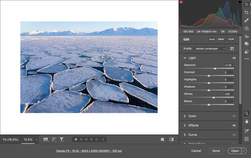Toggle the grid overlay icon

pyautogui.click(x=247, y=139)
